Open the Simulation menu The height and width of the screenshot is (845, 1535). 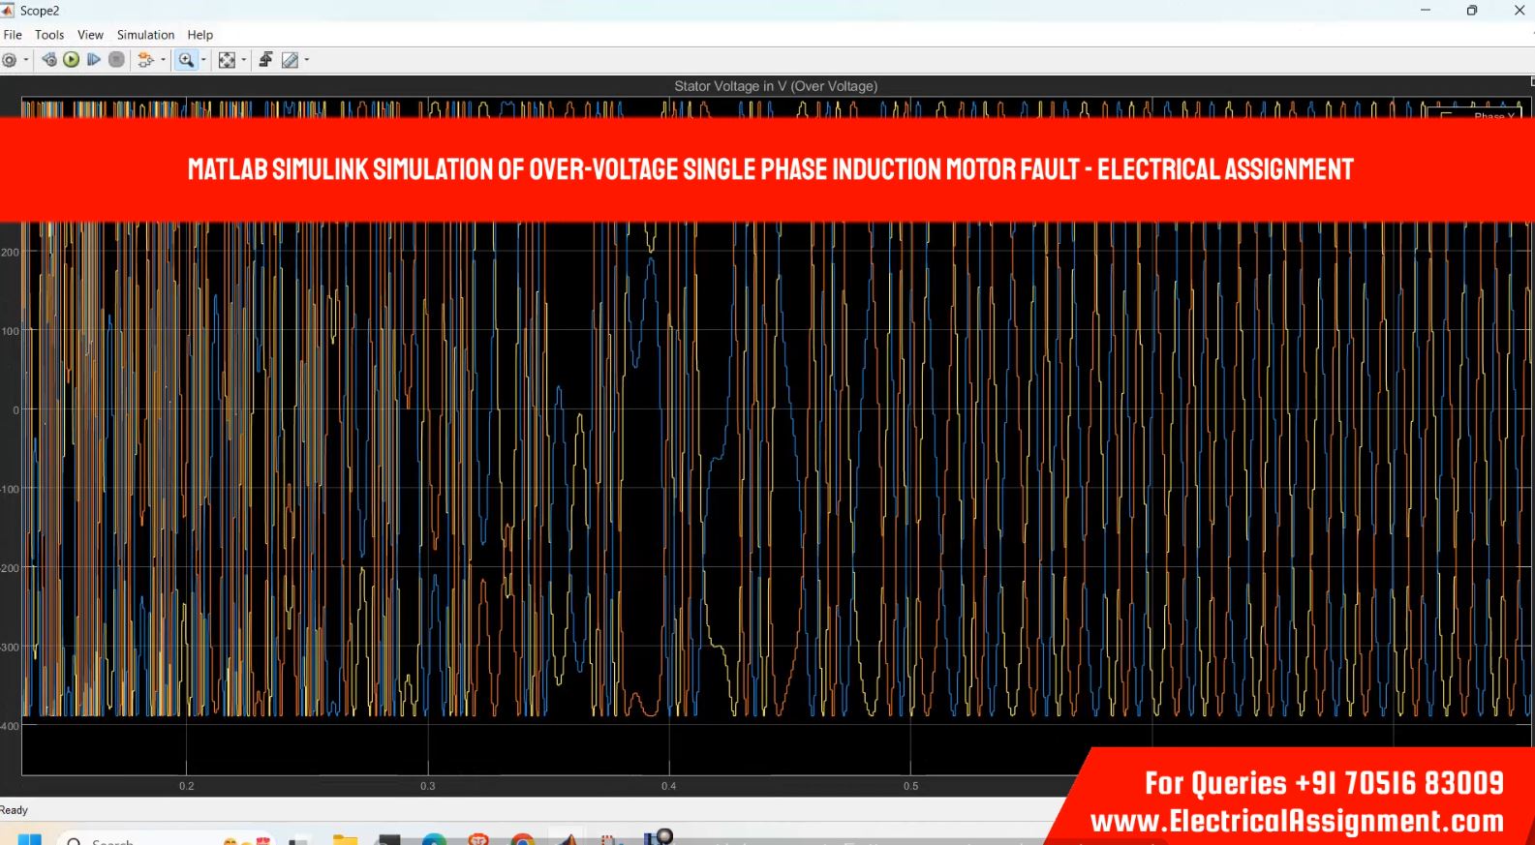(x=145, y=35)
